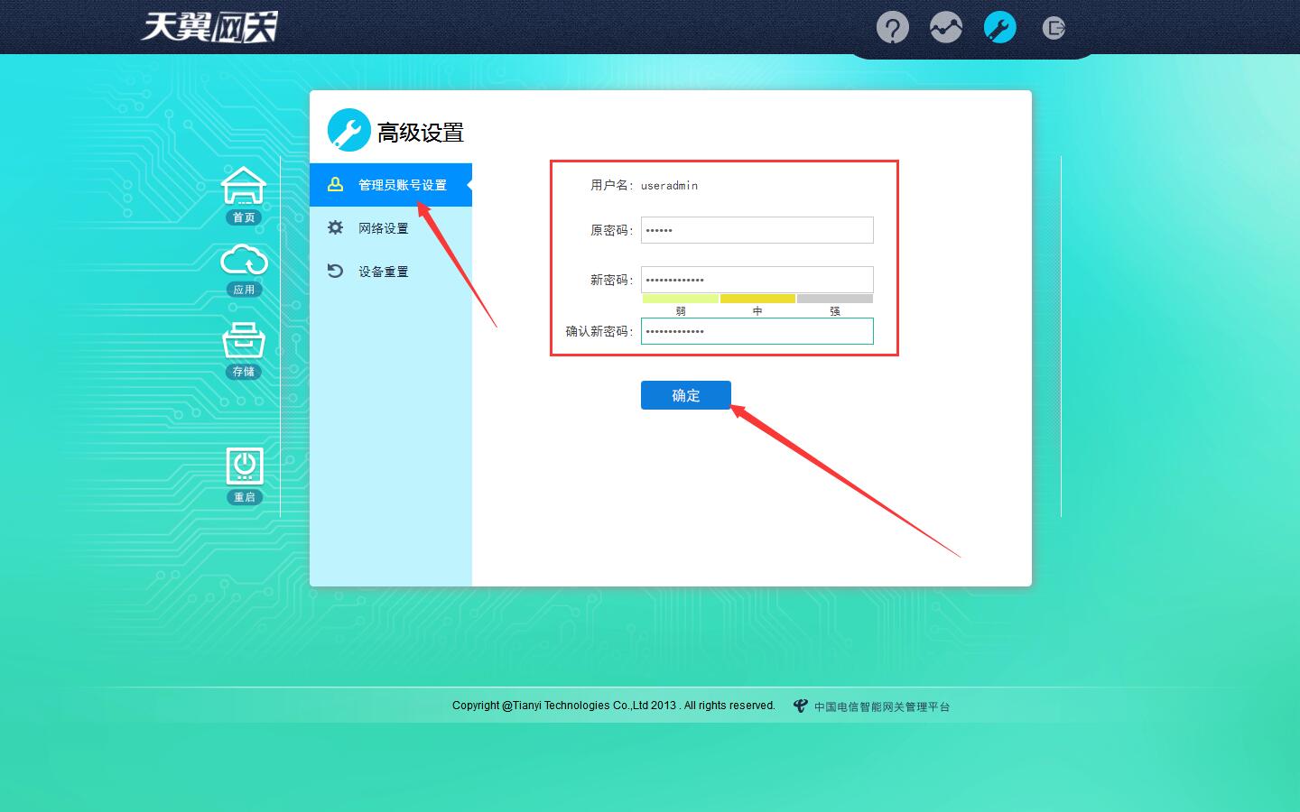
Task: Click 中国电信智能网关管理平台 footer text
Action: (x=882, y=706)
